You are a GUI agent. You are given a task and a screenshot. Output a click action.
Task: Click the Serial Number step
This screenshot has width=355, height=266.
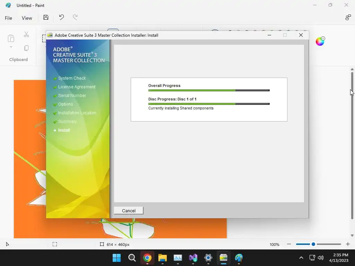tap(72, 96)
